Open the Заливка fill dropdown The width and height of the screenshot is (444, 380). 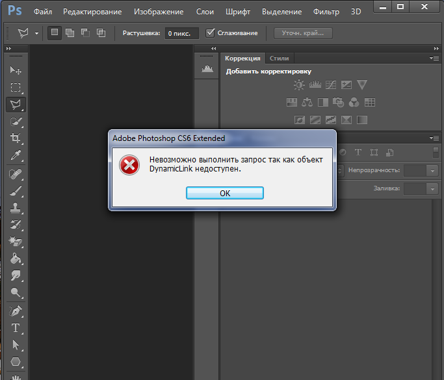(432, 188)
